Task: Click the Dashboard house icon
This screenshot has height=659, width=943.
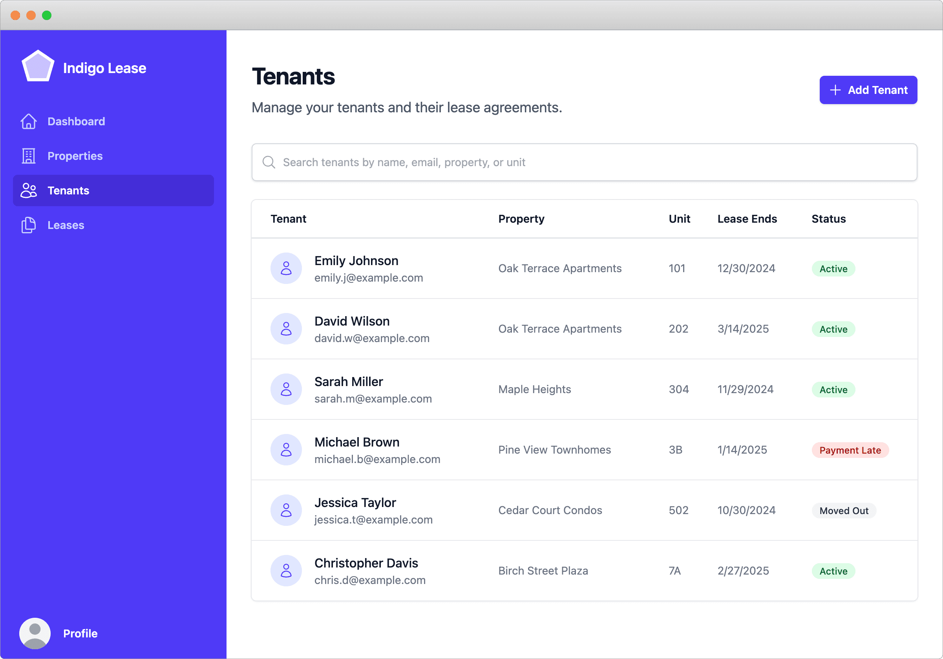Action: point(28,121)
